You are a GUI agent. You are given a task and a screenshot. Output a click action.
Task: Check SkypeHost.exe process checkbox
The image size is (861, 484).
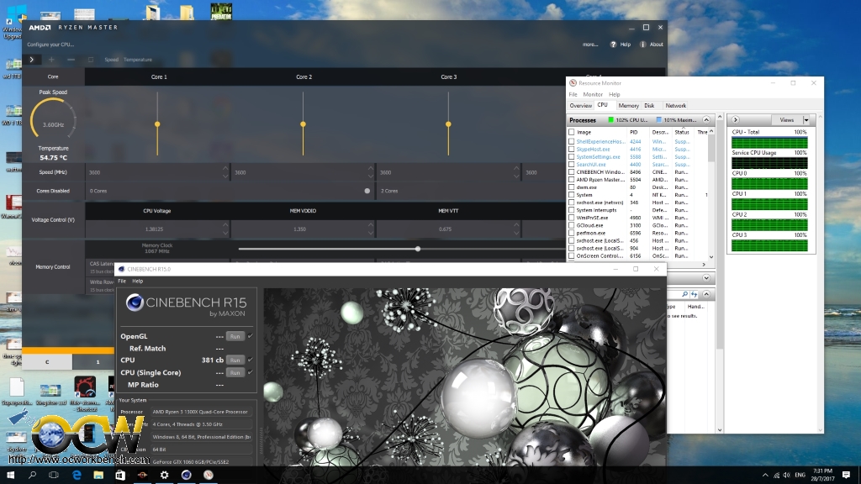(x=572, y=150)
